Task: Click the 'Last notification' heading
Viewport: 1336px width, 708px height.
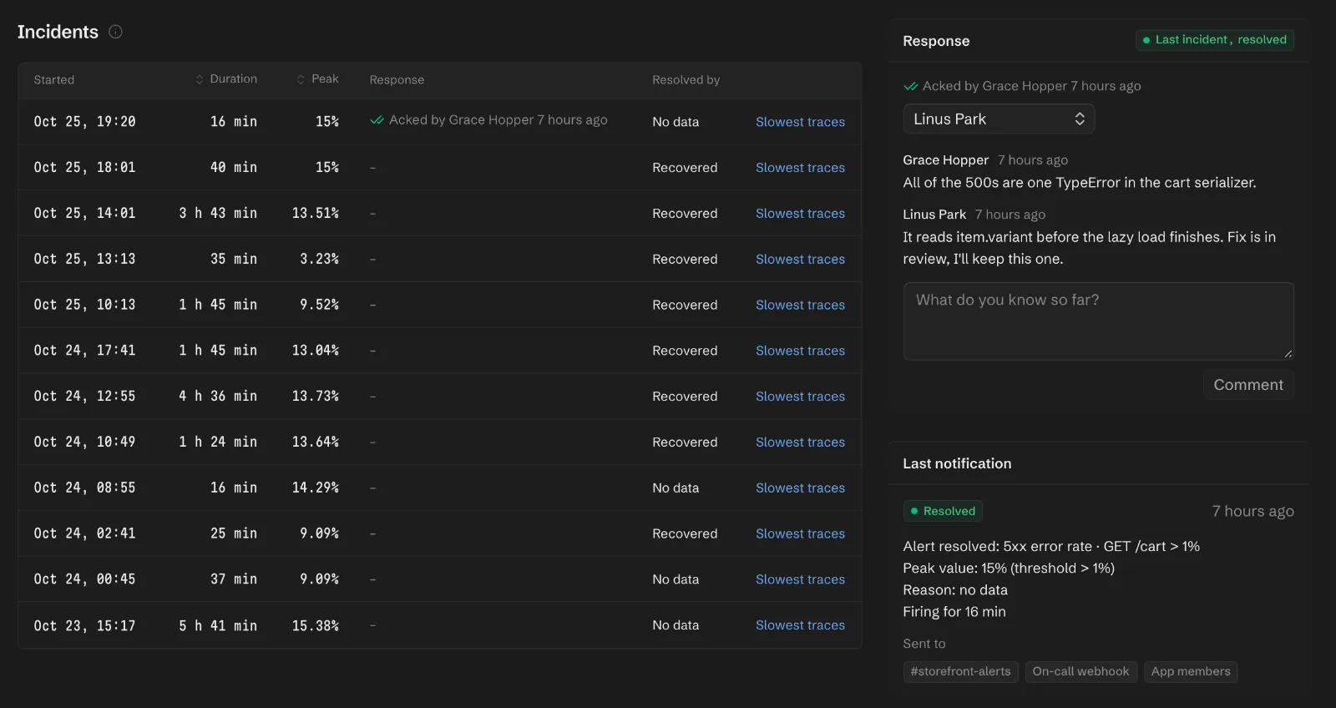Action: click(x=957, y=463)
